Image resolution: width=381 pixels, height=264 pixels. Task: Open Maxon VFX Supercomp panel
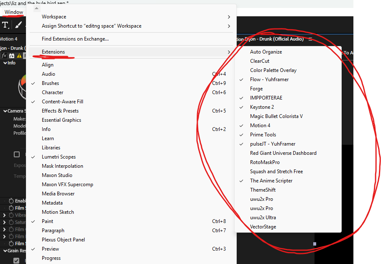(131, 185)
